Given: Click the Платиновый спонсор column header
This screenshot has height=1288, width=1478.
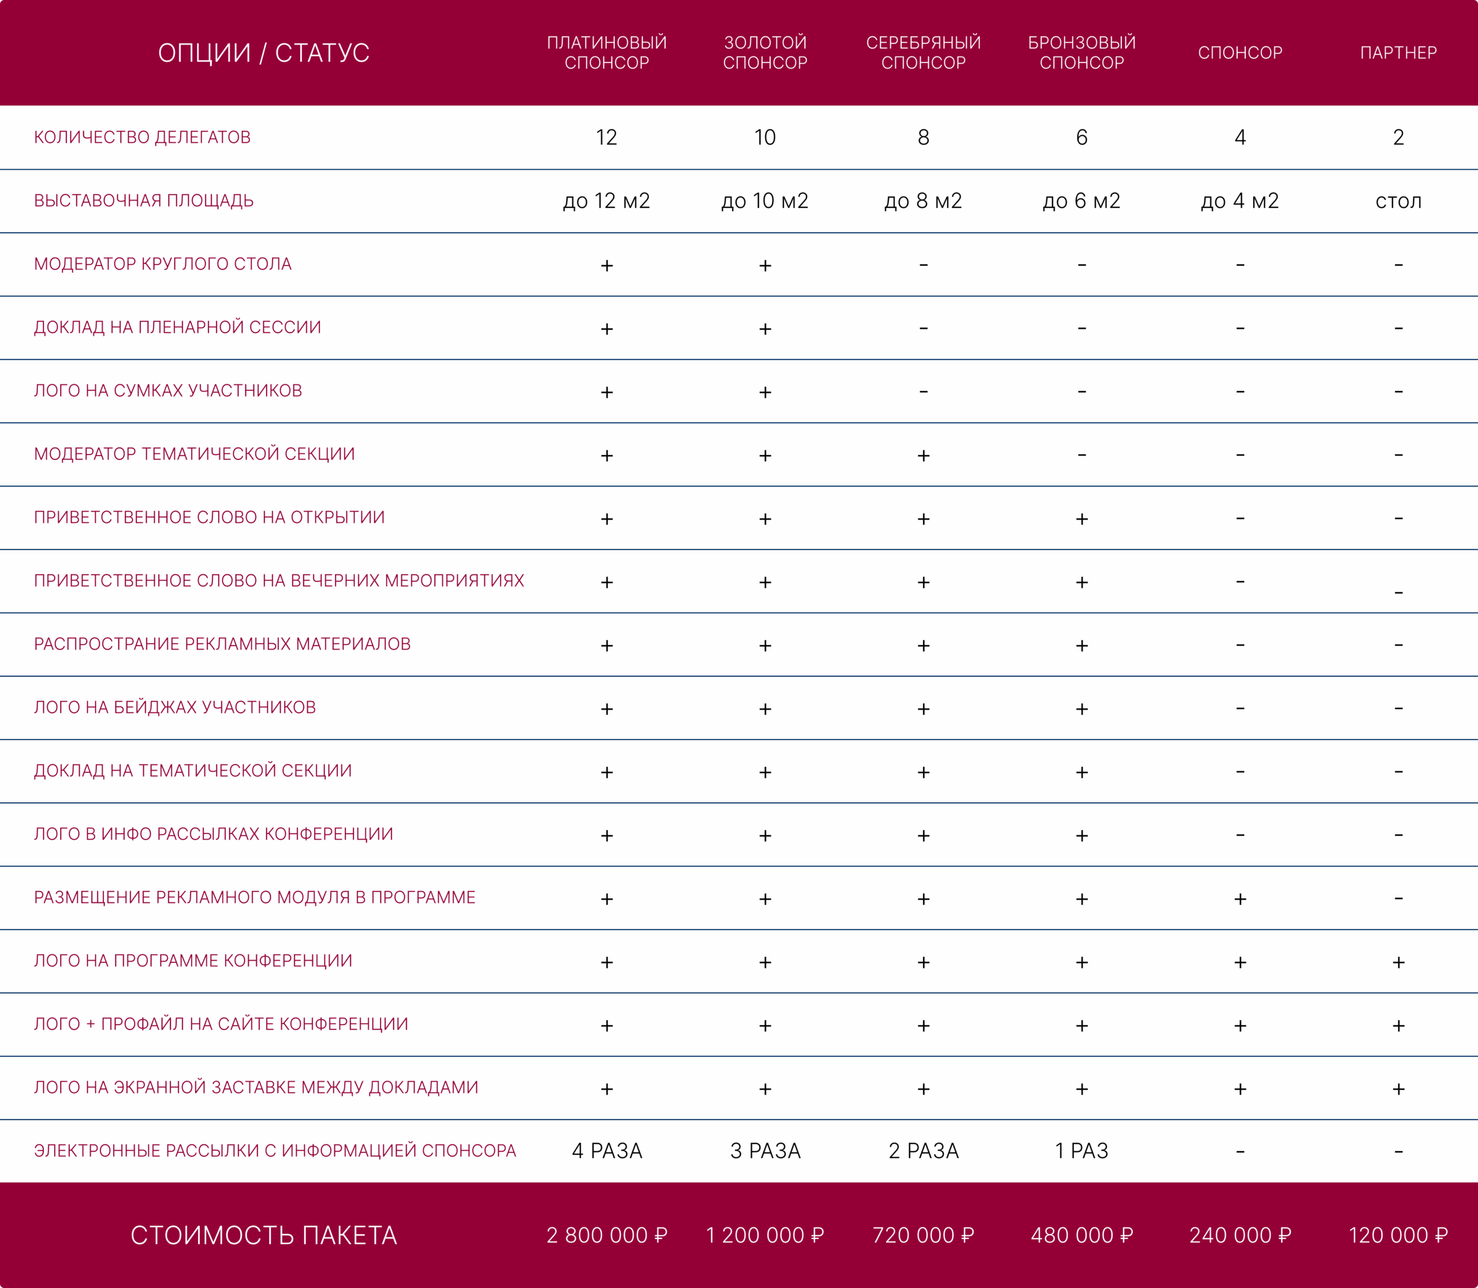Looking at the screenshot, I should 607,53.
